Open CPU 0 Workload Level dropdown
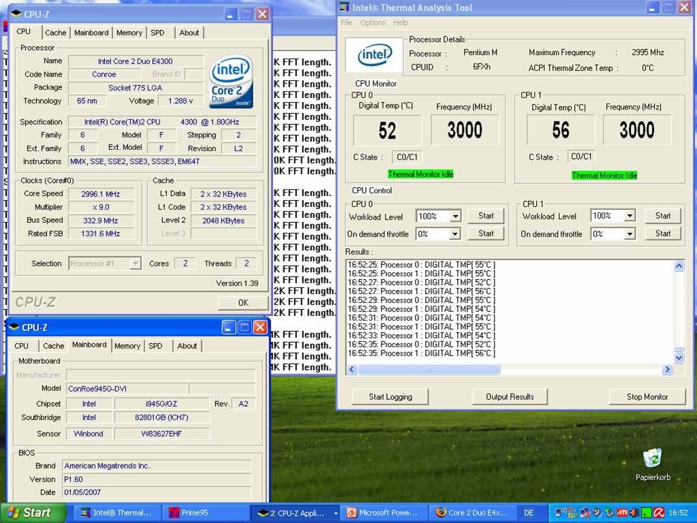The image size is (697, 523). pos(456,217)
